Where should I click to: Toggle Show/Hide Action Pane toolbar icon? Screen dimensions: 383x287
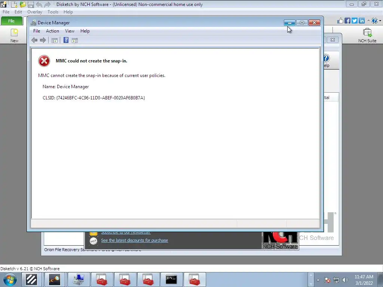coord(75,40)
